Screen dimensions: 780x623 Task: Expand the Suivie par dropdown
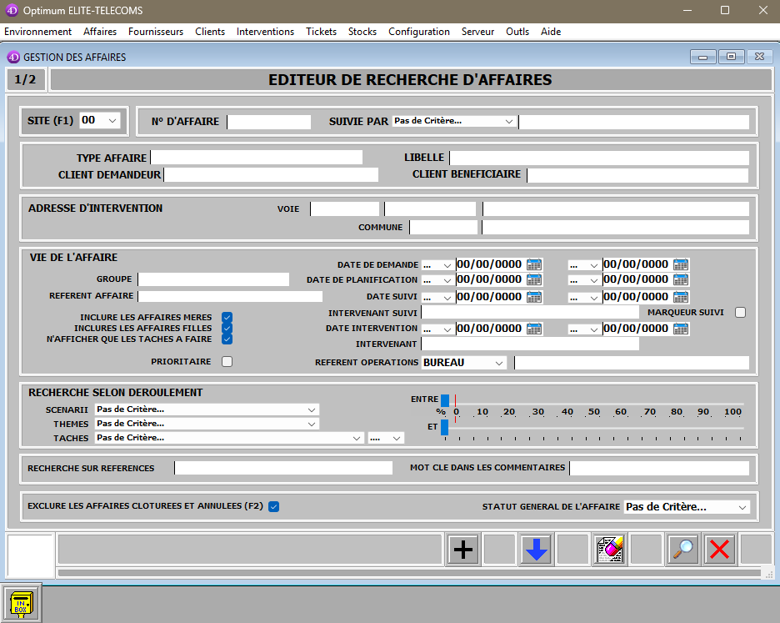[454, 121]
